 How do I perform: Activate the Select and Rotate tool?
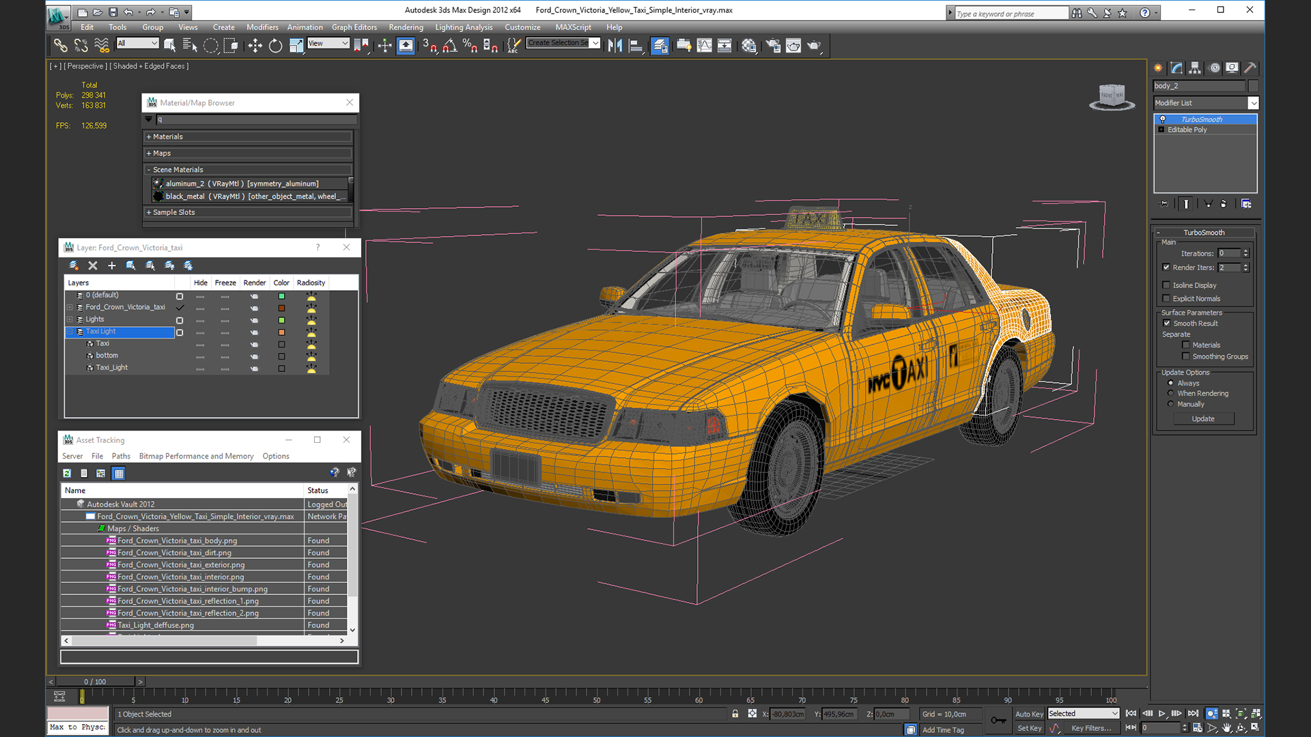275,46
